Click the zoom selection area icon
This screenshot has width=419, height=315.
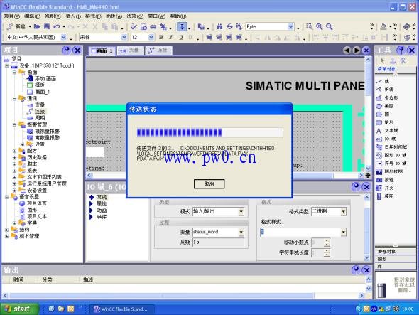point(309,26)
